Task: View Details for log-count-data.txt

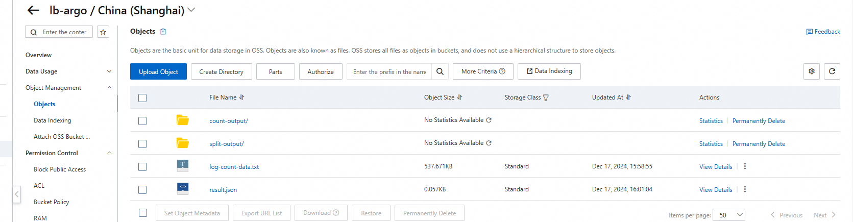Action: coord(716,167)
